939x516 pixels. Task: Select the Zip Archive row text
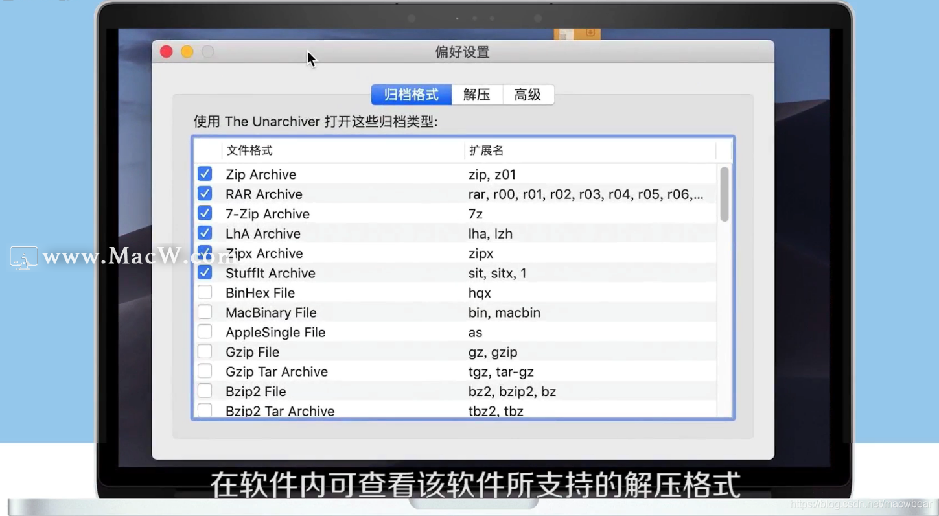point(261,174)
